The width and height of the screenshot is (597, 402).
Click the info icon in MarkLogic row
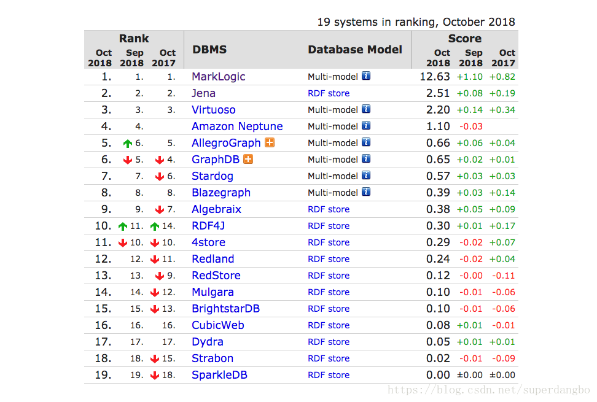366,76
